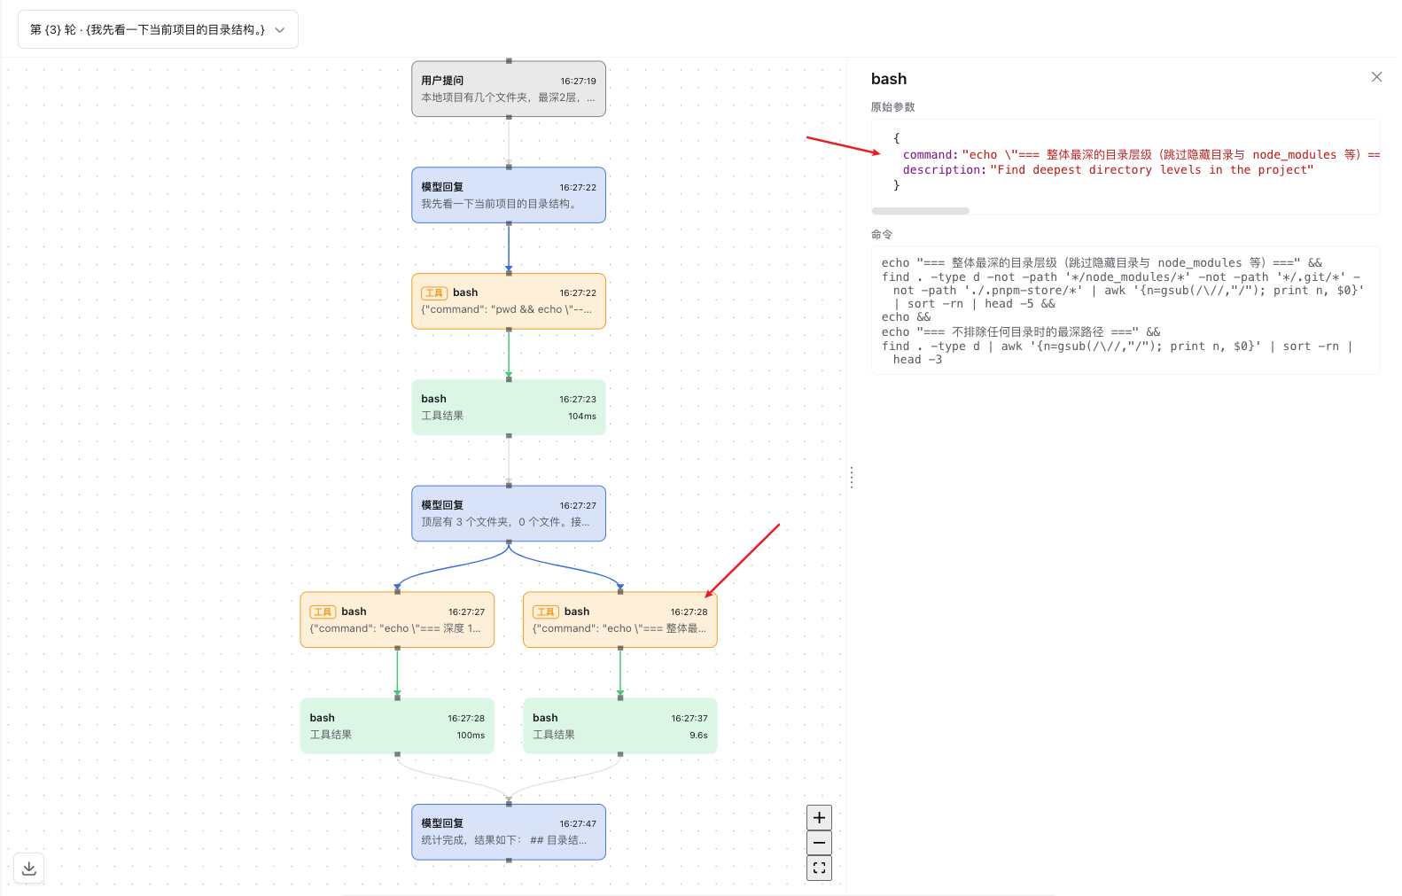Click the 104ms duration text
Image resolution: width=1402 pixels, height=896 pixels.
coord(582,416)
